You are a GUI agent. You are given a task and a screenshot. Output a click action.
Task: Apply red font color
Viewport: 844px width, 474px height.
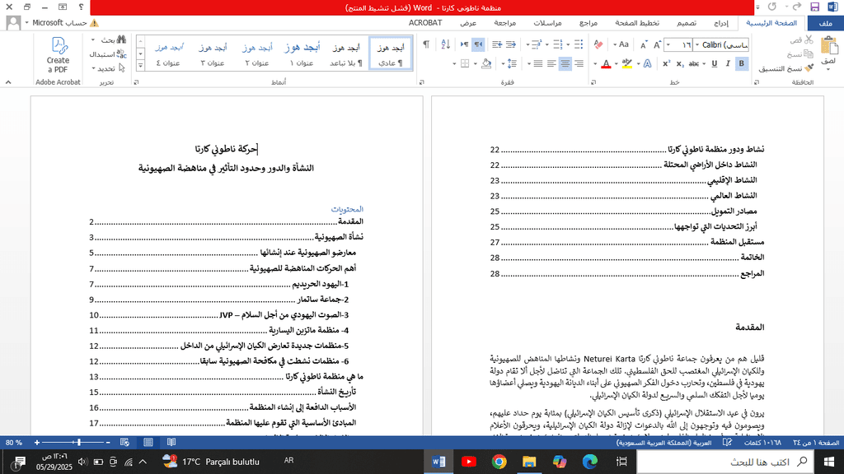(606, 63)
